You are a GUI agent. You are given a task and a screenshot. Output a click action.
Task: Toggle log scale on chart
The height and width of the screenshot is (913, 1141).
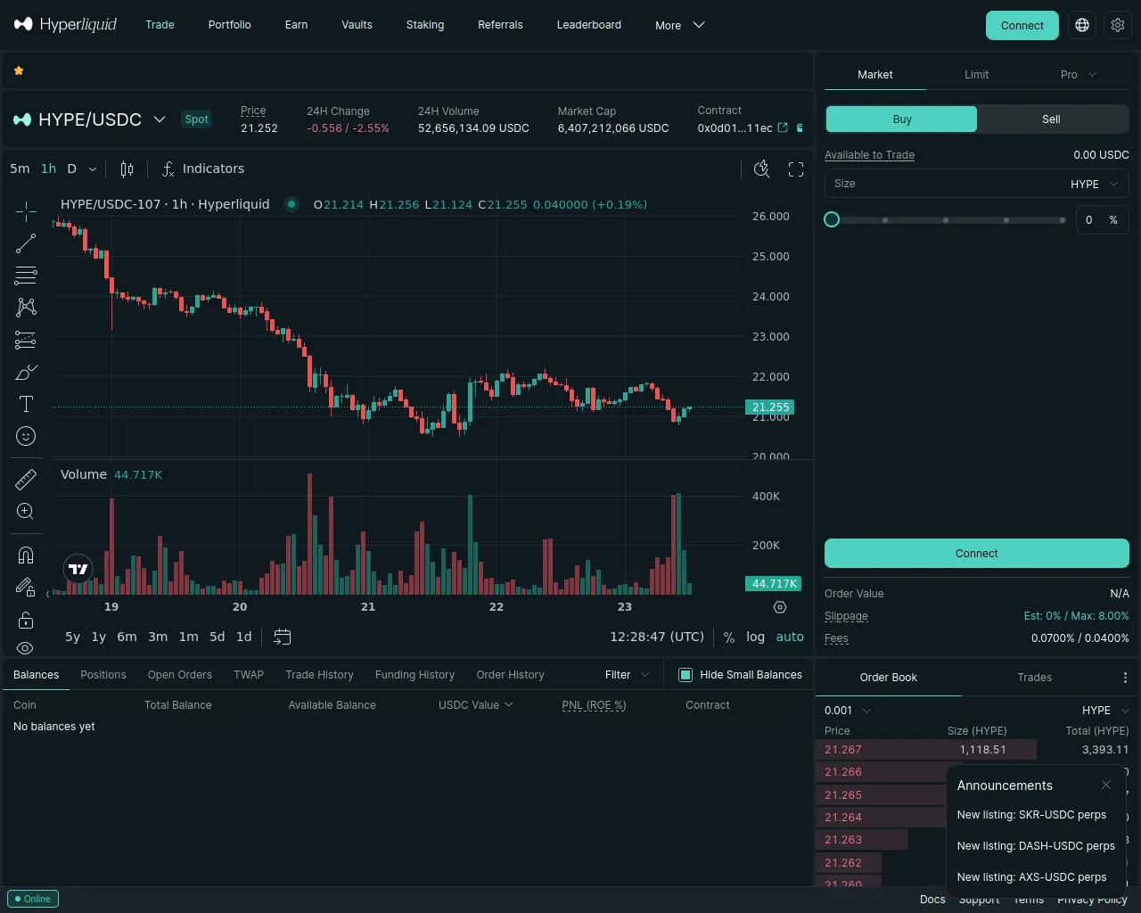pyautogui.click(x=756, y=637)
